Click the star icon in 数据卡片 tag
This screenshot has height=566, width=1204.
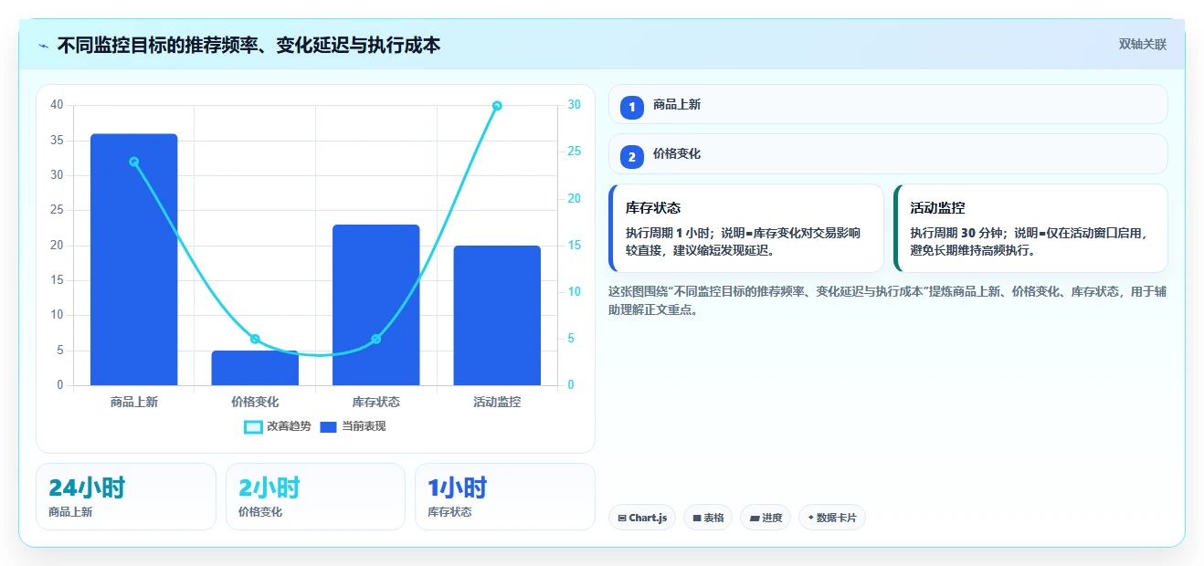click(810, 518)
